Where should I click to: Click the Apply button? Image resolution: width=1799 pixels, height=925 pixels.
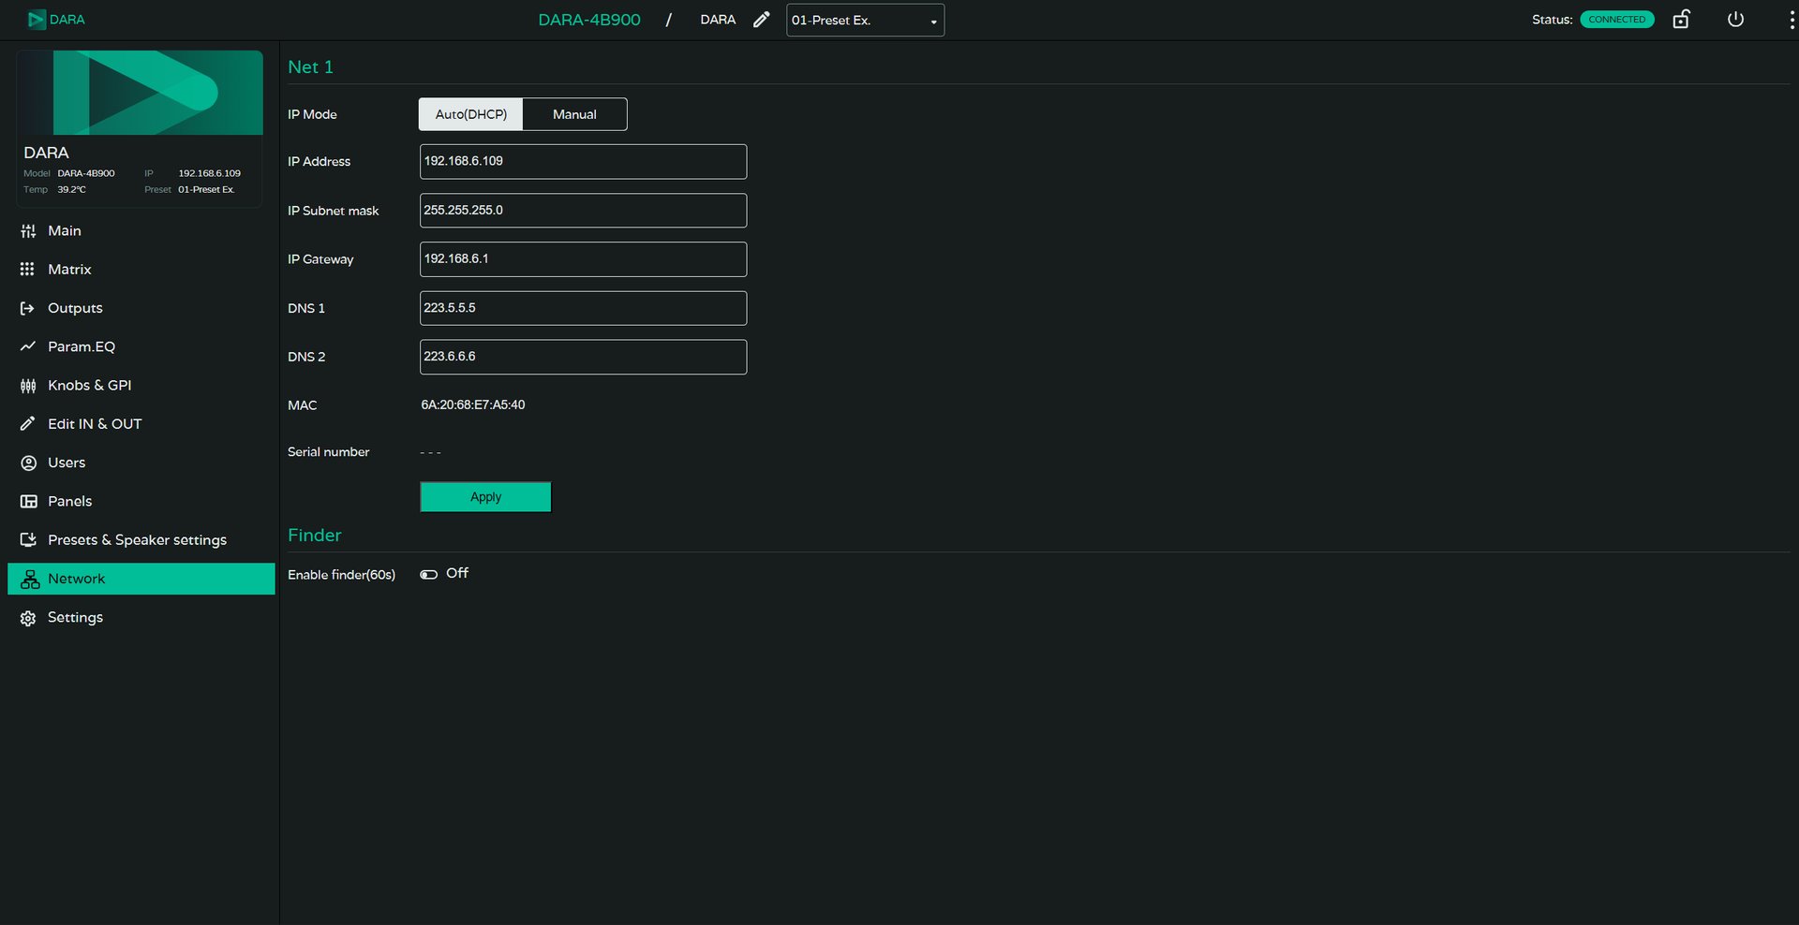click(485, 497)
